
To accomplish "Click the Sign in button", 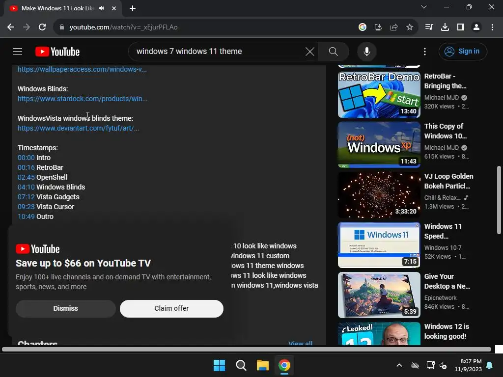I will coord(463,51).
